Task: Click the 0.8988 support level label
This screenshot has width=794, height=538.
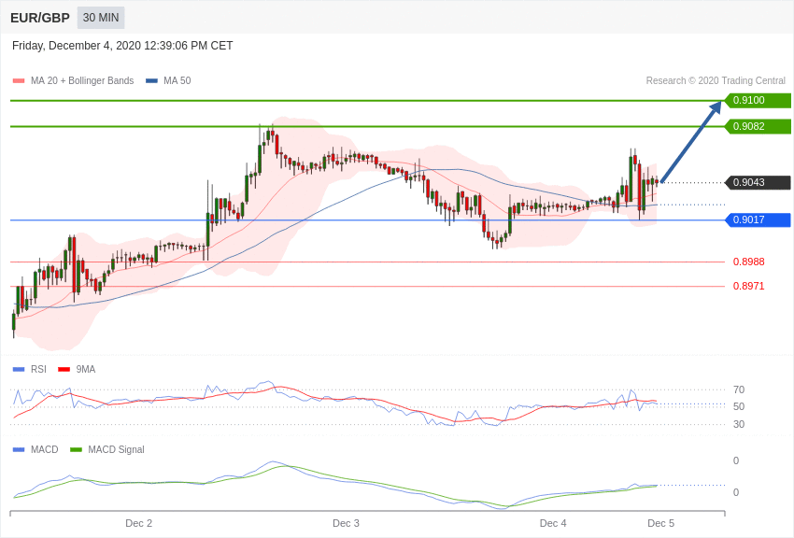Action: pos(749,262)
